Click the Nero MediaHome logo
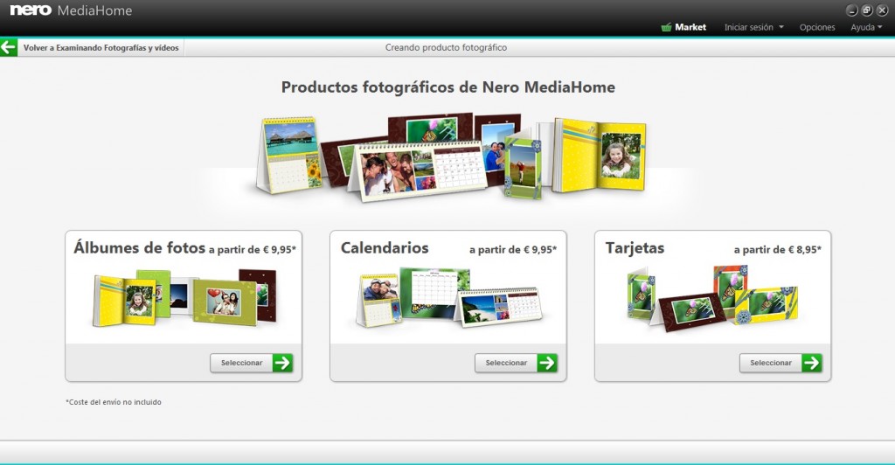895x465 pixels. (x=71, y=11)
